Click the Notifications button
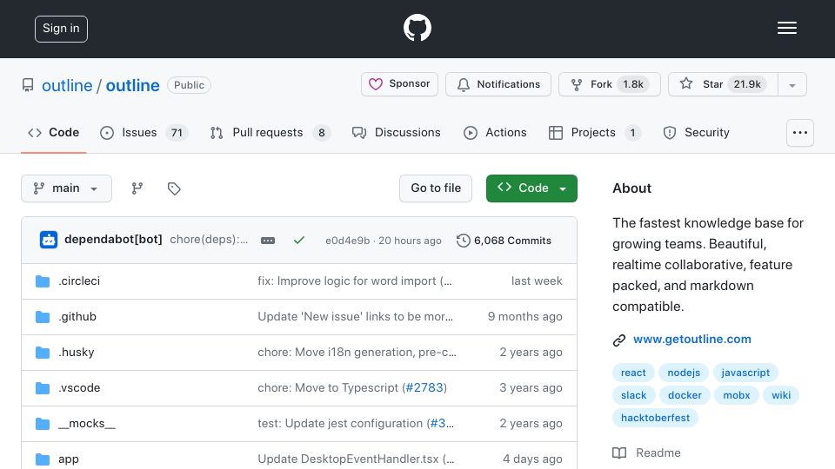835x469 pixels. click(498, 84)
